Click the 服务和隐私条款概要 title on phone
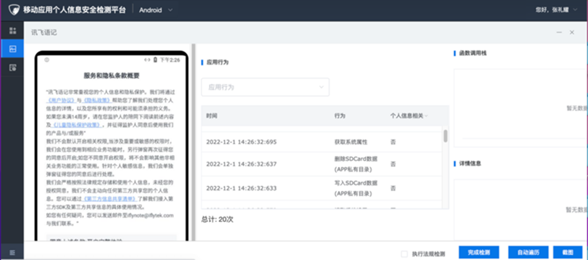Screen dimensions: 588x260 click(x=111, y=76)
